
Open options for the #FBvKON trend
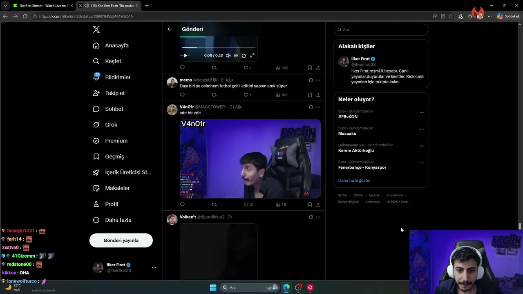click(x=422, y=112)
